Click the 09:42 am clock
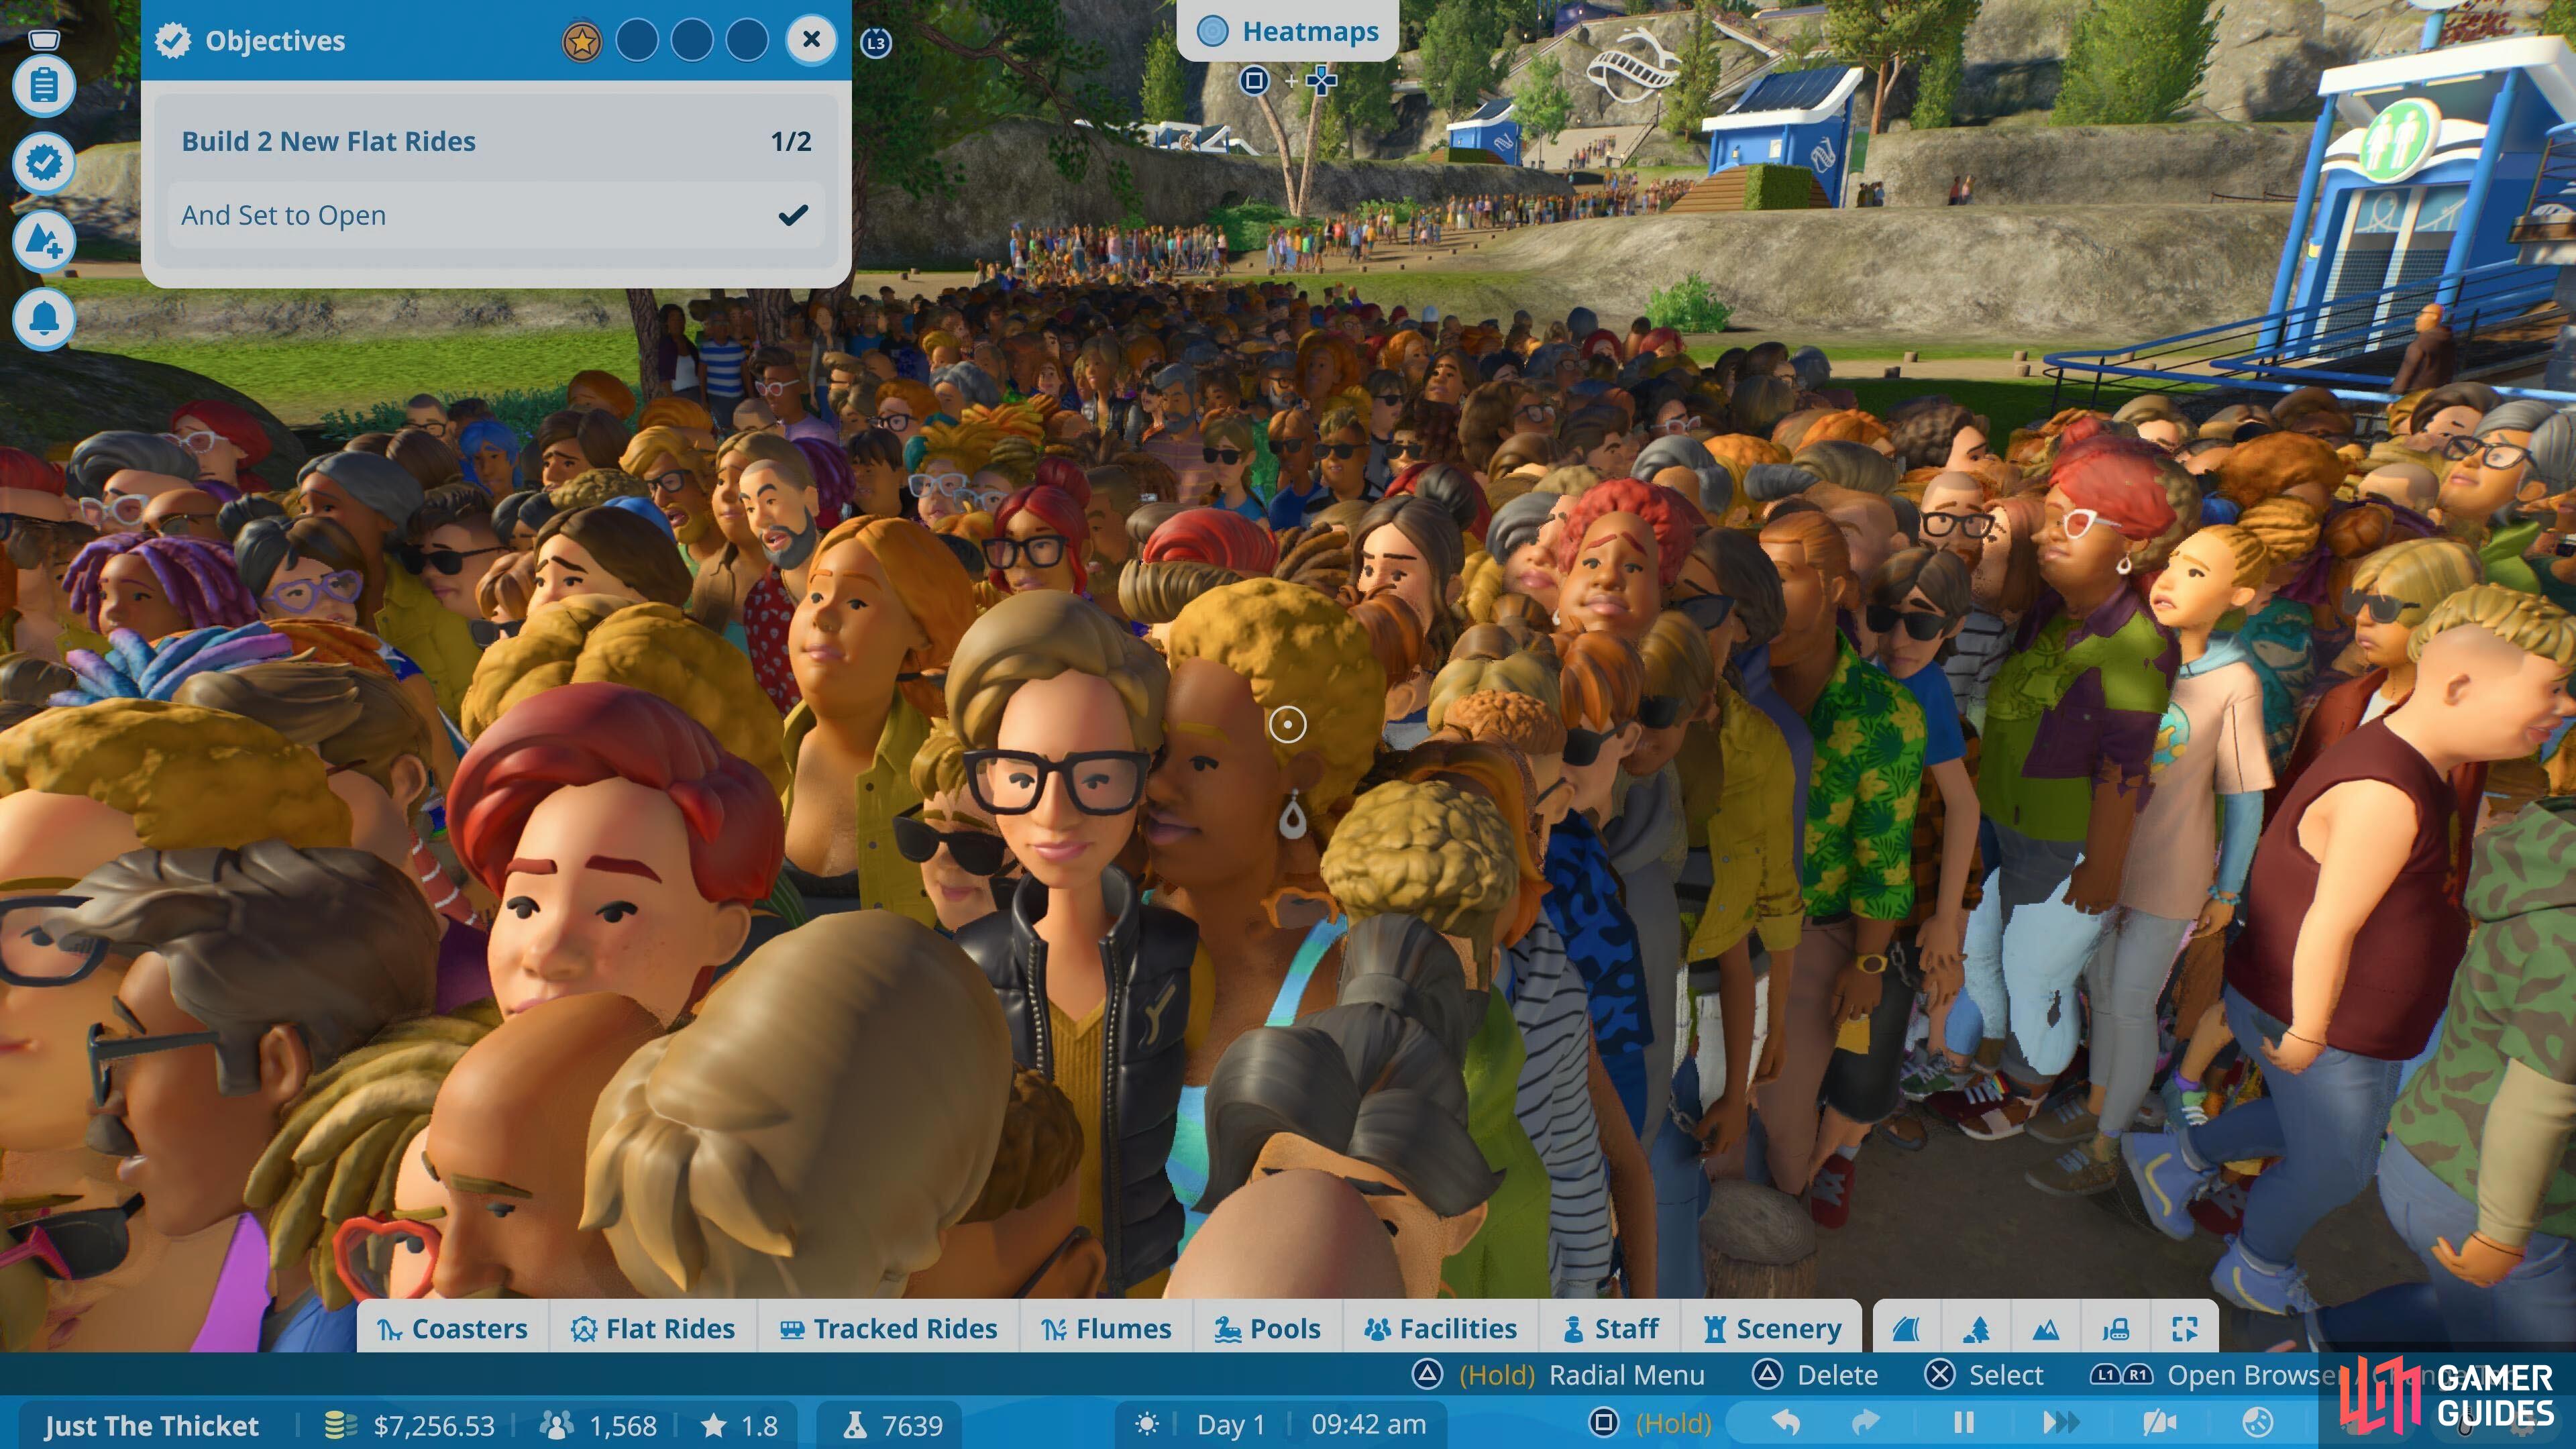The width and height of the screenshot is (2576, 1449). click(1369, 1424)
